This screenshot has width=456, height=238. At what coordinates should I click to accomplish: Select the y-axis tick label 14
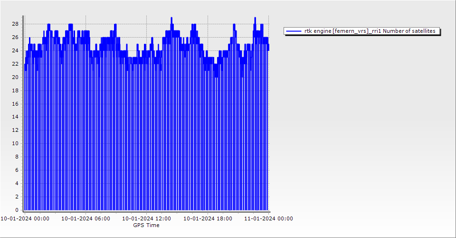pyautogui.click(x=15, y=117)
